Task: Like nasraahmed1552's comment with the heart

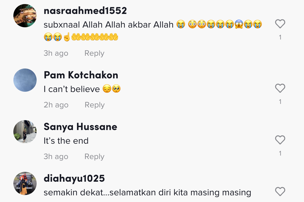Action: 280,24
